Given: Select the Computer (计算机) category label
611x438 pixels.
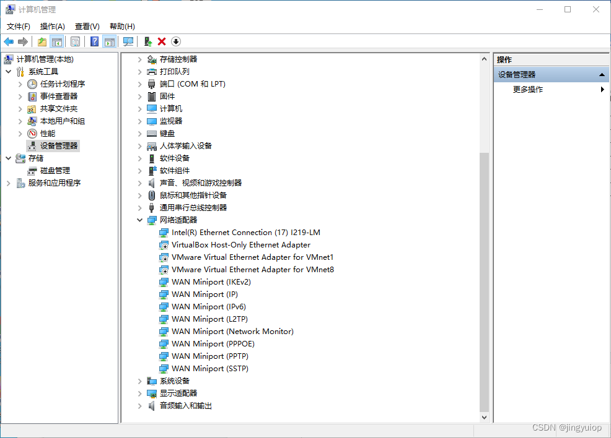Looking at the screenshot, I should (x=170, y=109).
